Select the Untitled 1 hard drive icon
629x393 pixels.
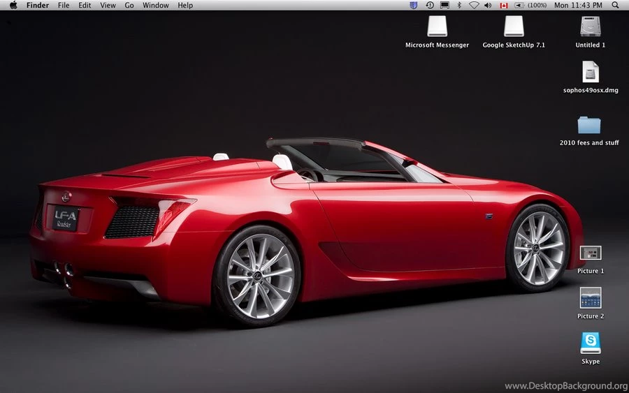pos(591,27)
